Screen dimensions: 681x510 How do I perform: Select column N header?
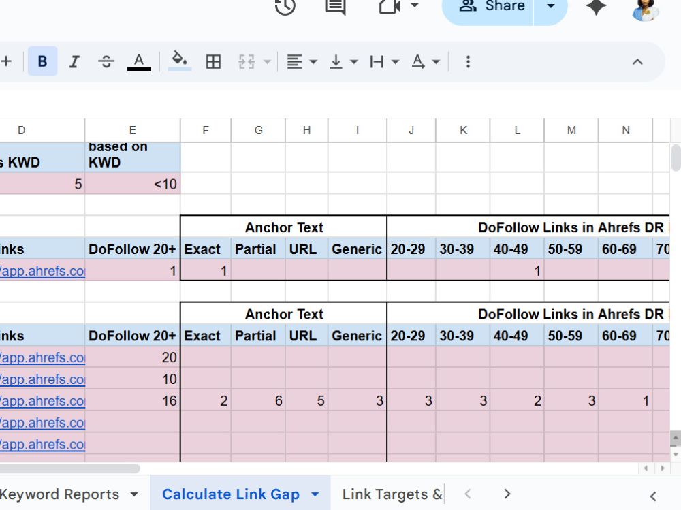coord(625,130)
